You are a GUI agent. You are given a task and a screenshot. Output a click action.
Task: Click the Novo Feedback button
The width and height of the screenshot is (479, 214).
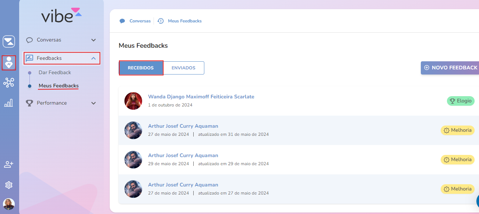tap(450, 68)
